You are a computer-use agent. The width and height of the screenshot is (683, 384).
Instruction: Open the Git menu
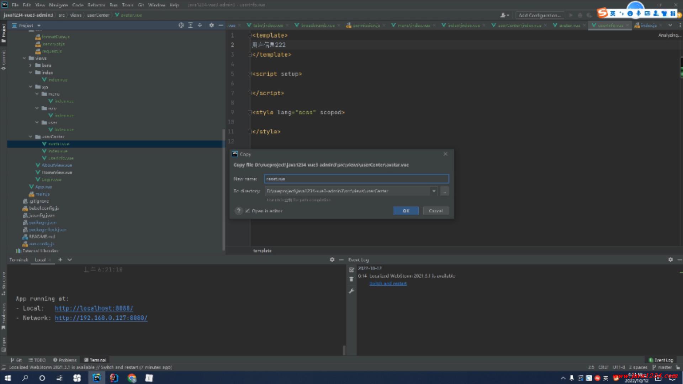[141, 5]
